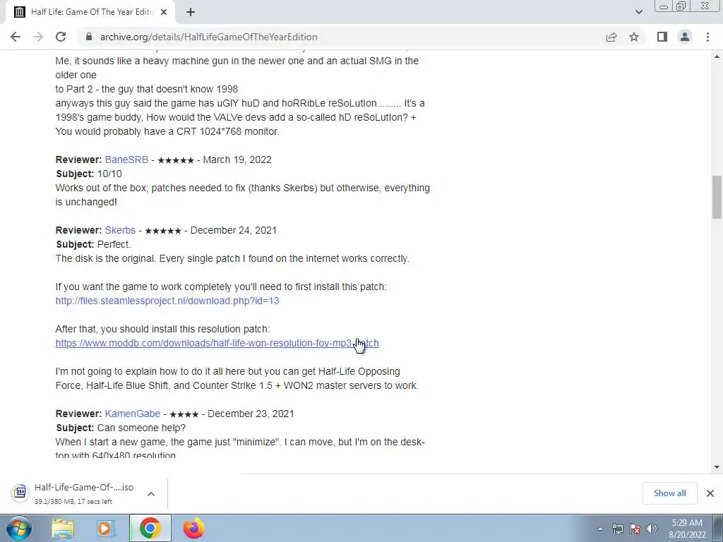Screen dimensions: 723x542
Task: Click the subject text 10/10
Action: pos(109,174)
